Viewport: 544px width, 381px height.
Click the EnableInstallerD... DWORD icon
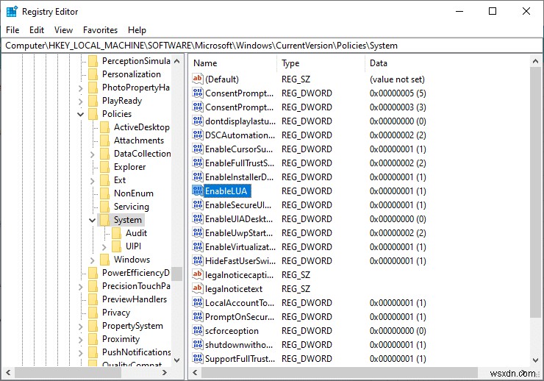click(198, 177)
